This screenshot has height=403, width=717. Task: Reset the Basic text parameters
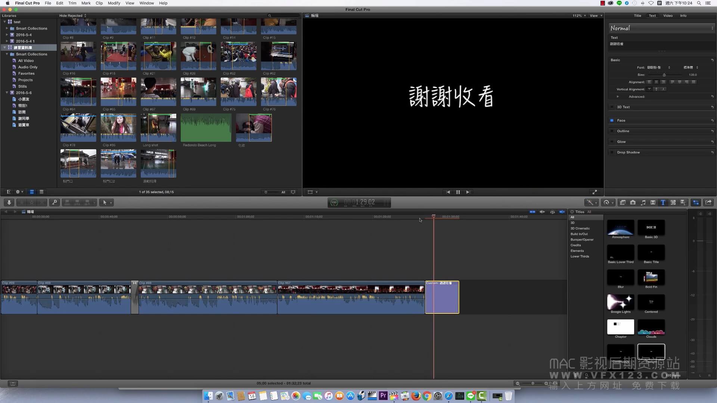(x=712, y=60)
